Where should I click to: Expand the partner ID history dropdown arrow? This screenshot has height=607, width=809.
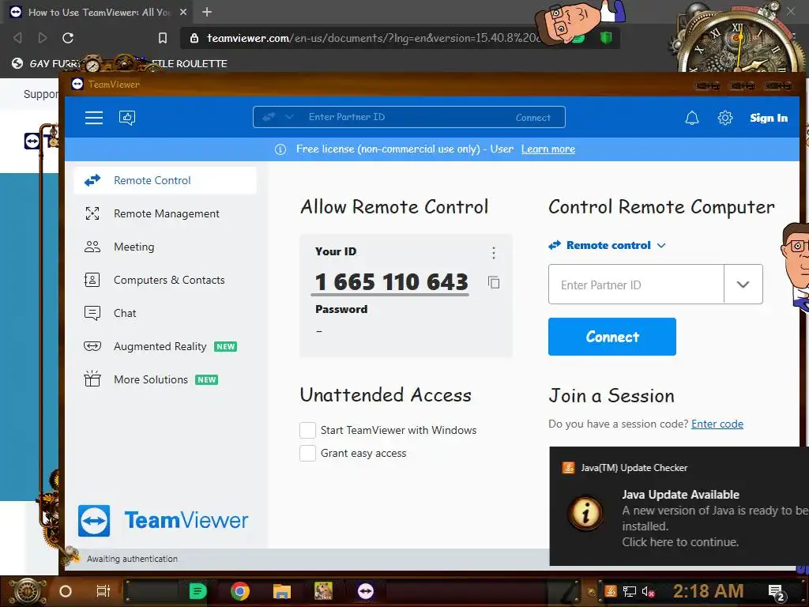743,285
